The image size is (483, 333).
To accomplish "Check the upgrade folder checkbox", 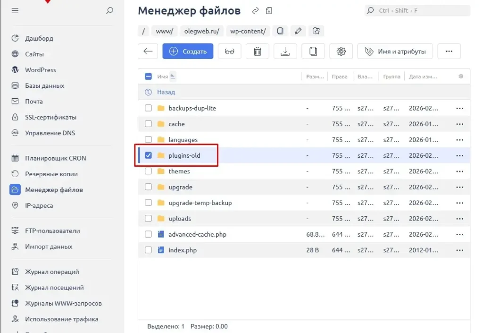I will click(148, 187).
